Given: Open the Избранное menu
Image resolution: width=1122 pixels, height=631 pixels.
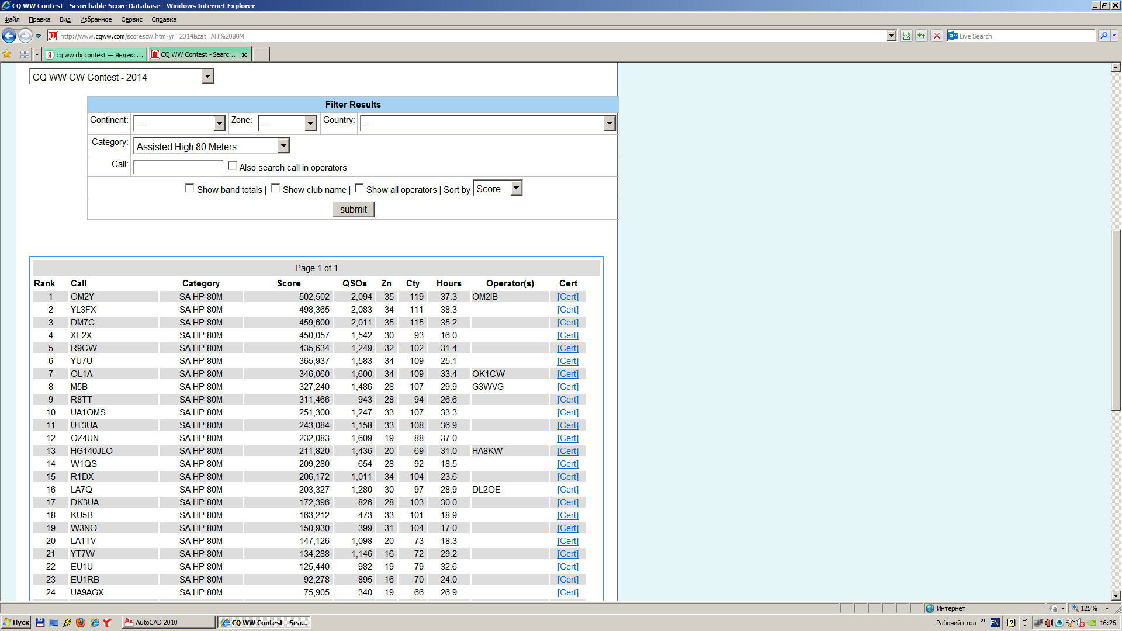Looking at the screenshot, I should coord(95,19).
